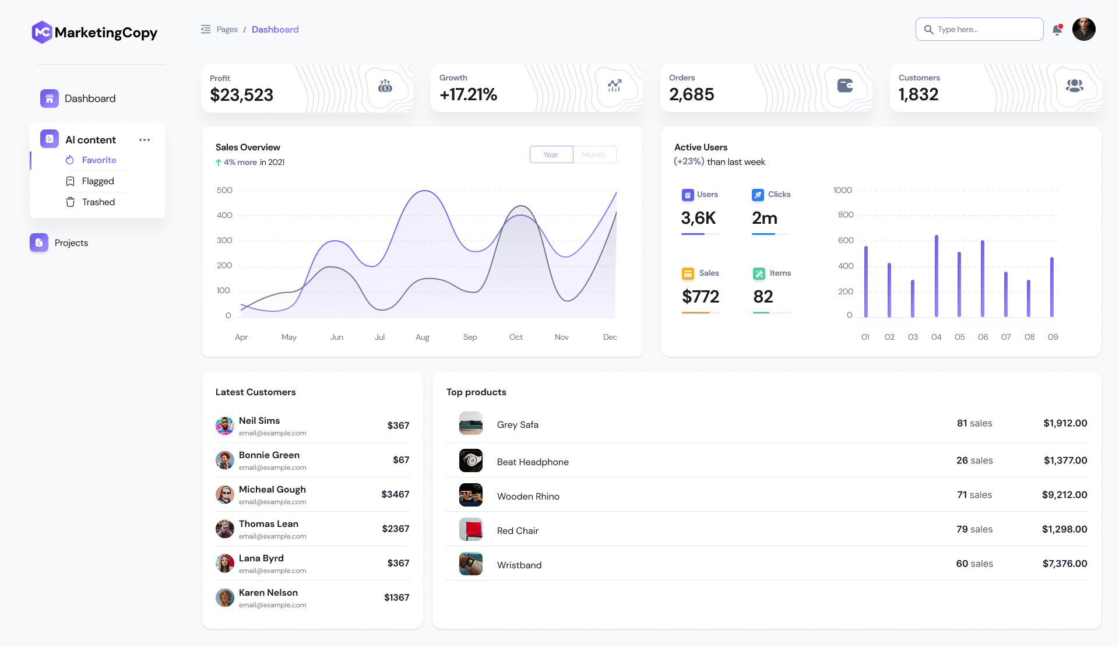Click the Users progress bar
Viewport: 1119px width, 647px height.
[x=699, y=234]
